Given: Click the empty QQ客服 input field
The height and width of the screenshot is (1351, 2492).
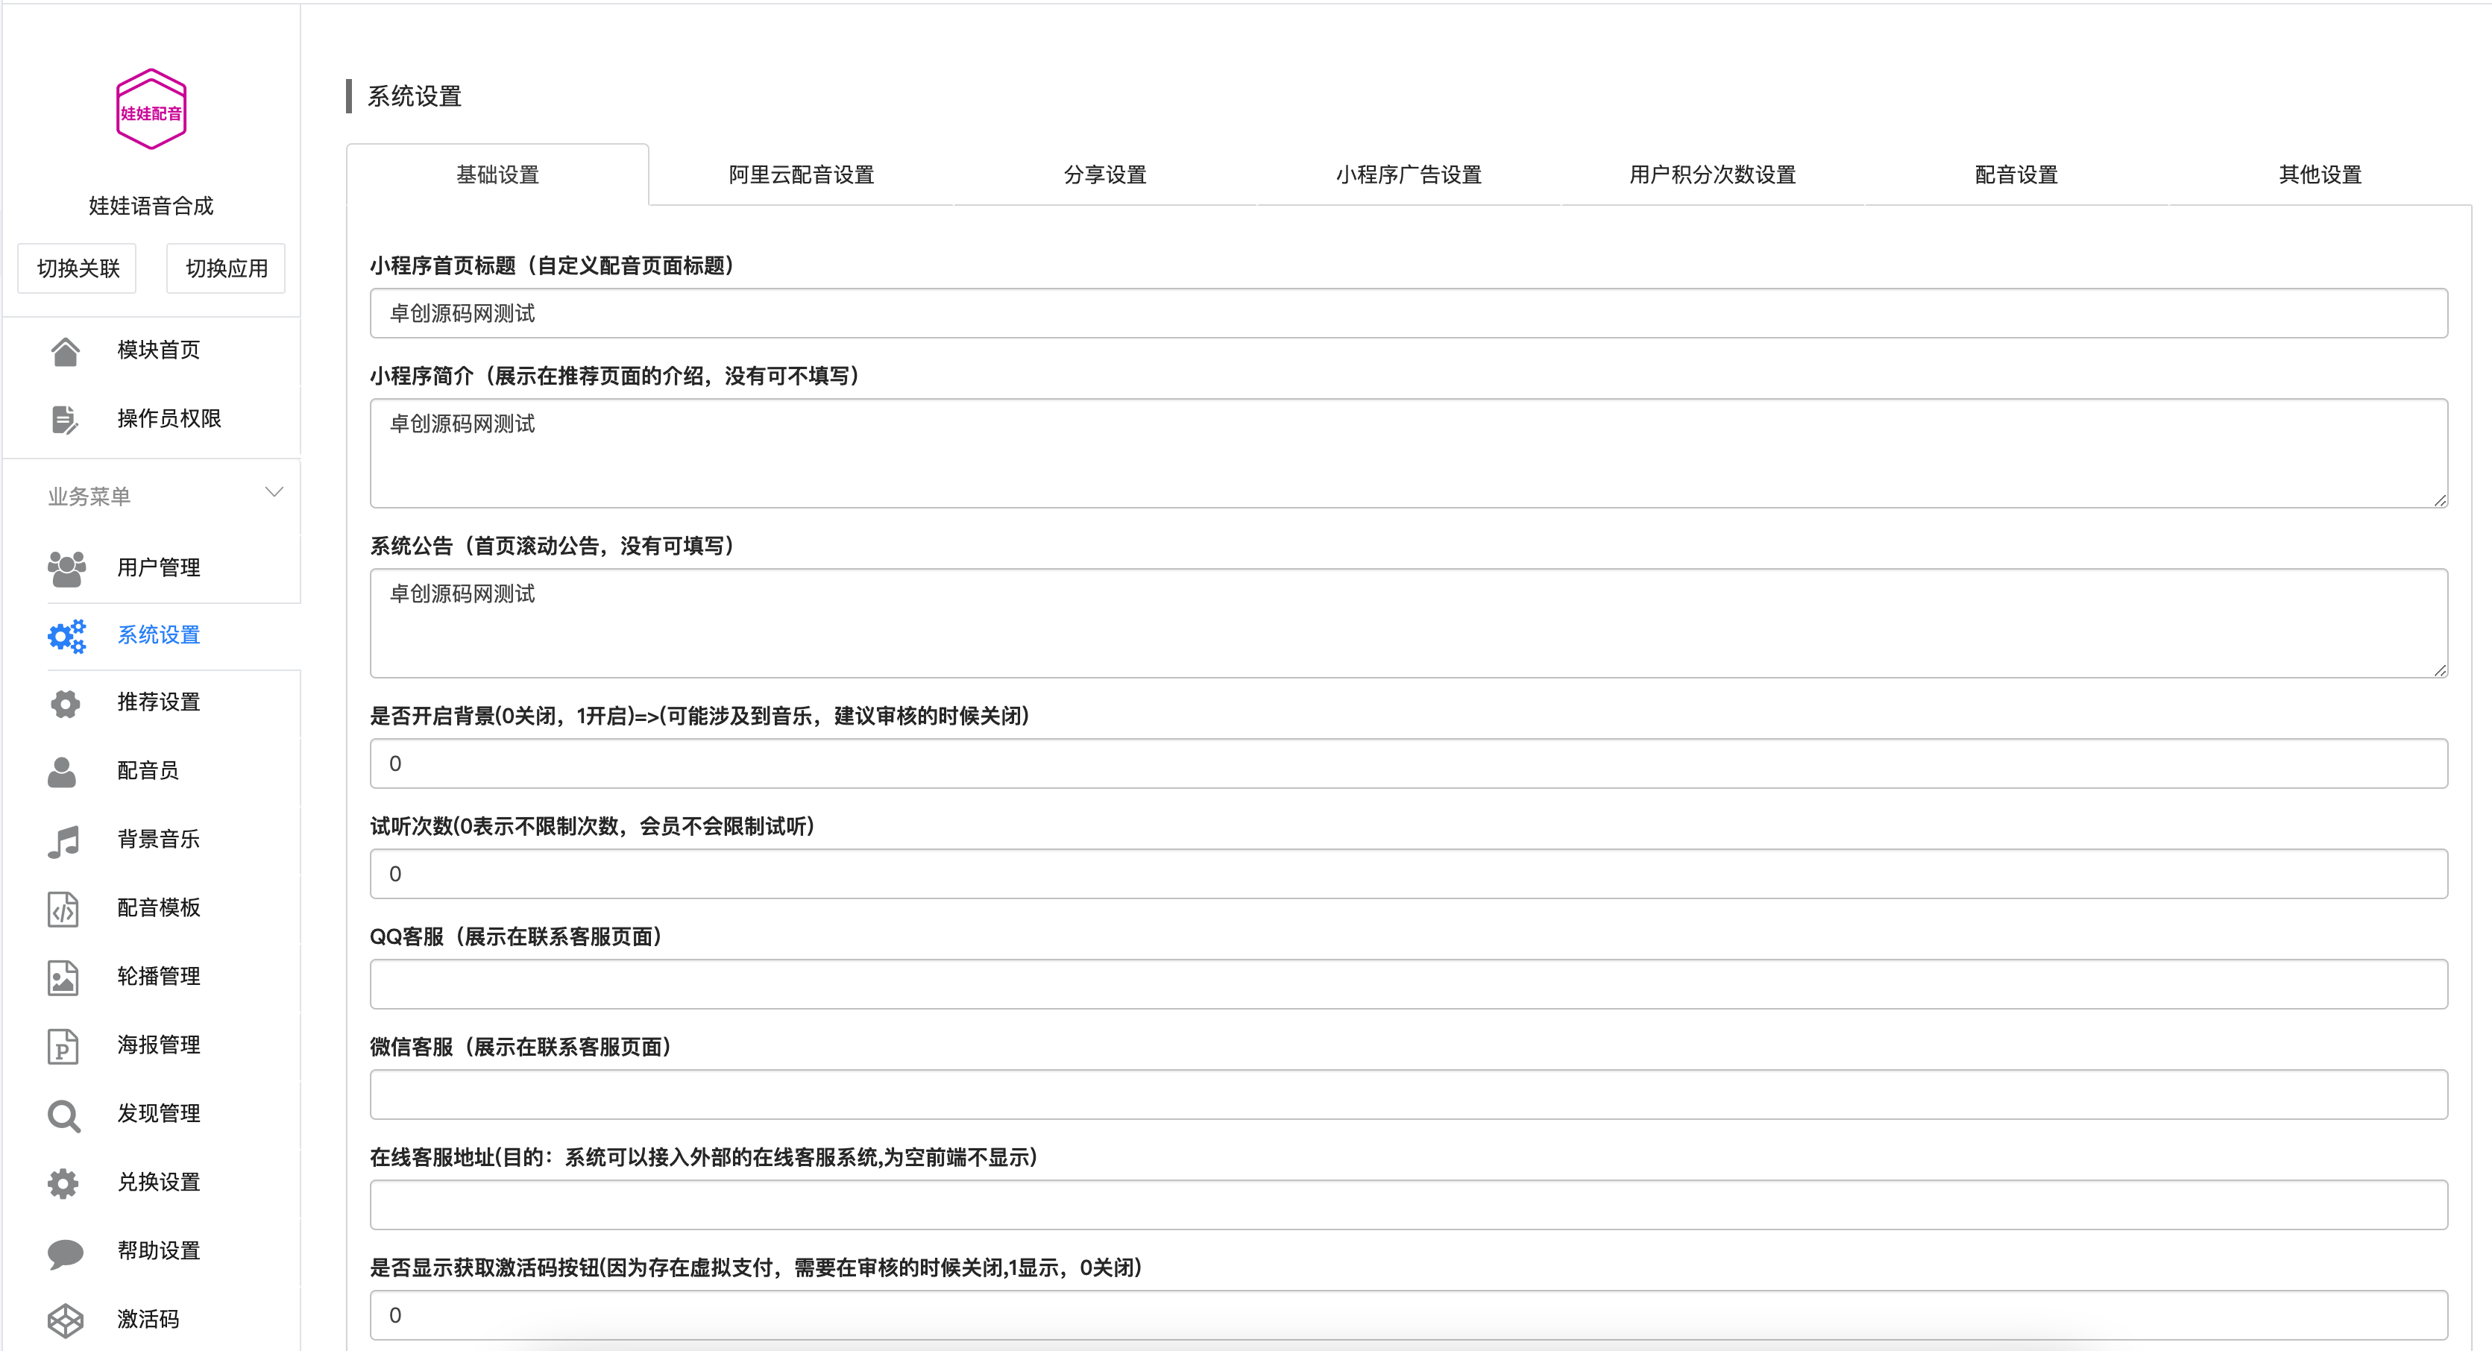Looking at the screenshot, I should 1409,984.
